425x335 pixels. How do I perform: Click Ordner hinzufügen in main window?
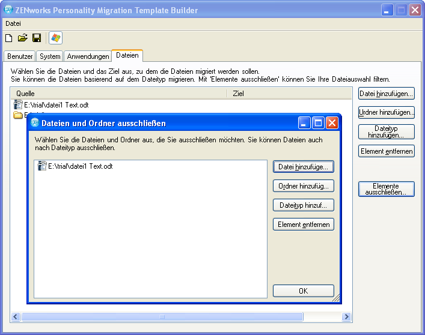[x=387, y=112]
